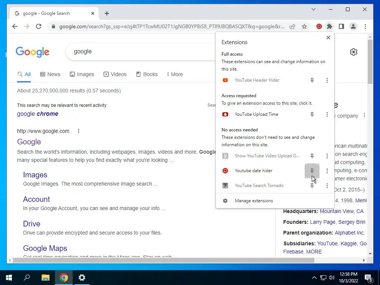Click the YouTube Search Tornado extension icon

click(225, 186)
